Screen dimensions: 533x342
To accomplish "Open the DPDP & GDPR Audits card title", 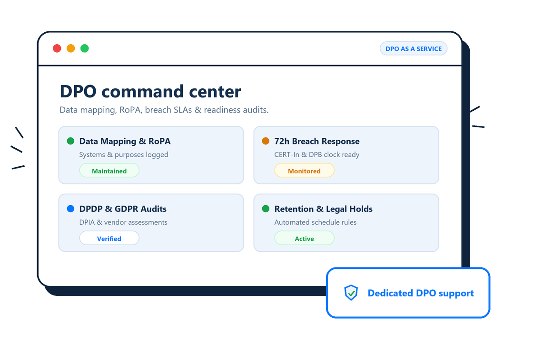I will [123, 209].
